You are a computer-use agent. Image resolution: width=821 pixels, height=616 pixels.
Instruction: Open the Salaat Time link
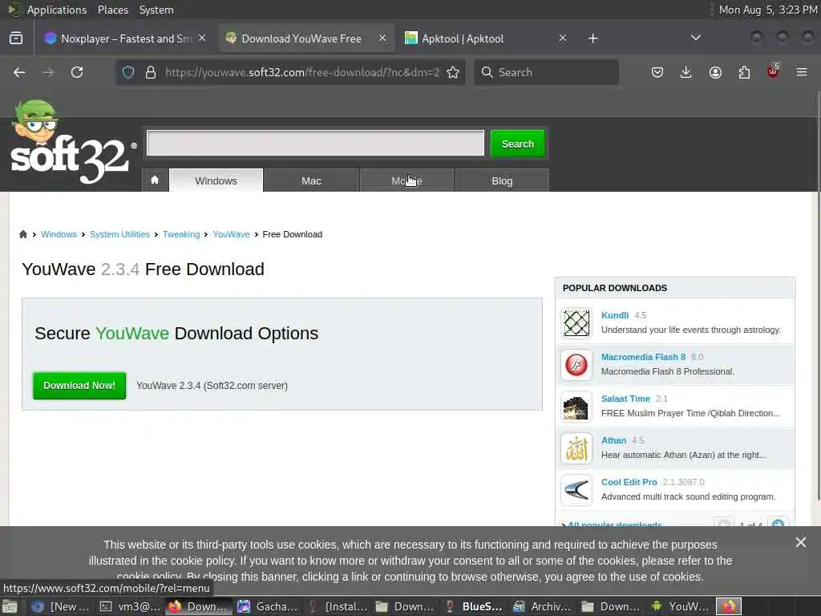click(x=625, y=399)
